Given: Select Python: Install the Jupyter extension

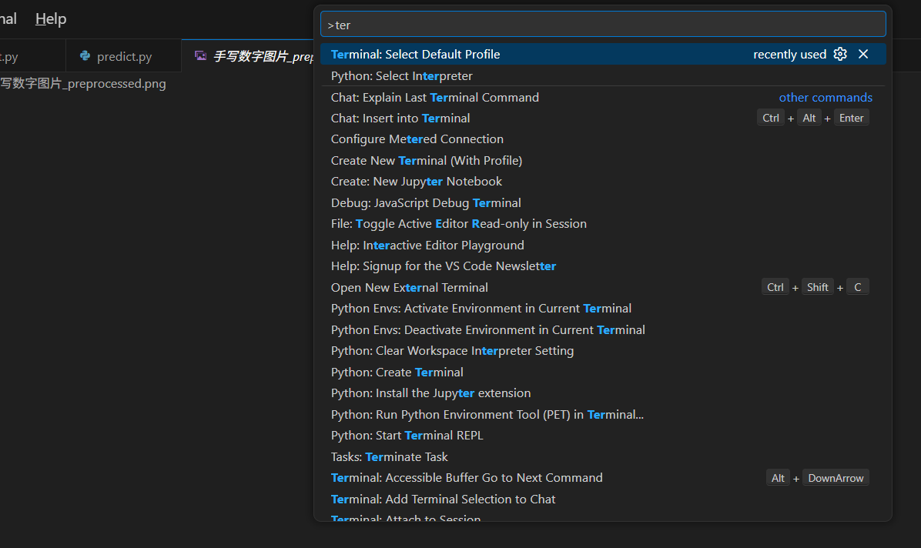Looking at the screenshot, I should point(603,393).
